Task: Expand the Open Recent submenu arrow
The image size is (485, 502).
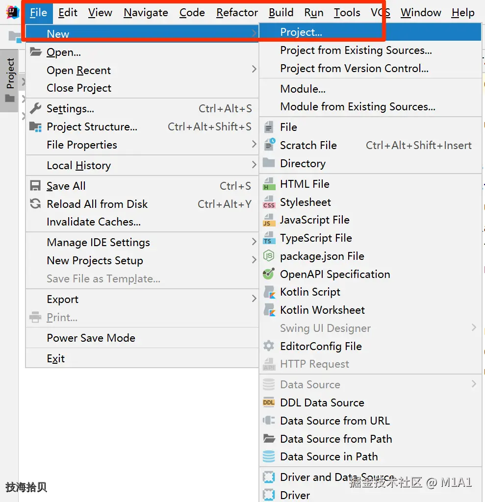Action: click(254, 69)
